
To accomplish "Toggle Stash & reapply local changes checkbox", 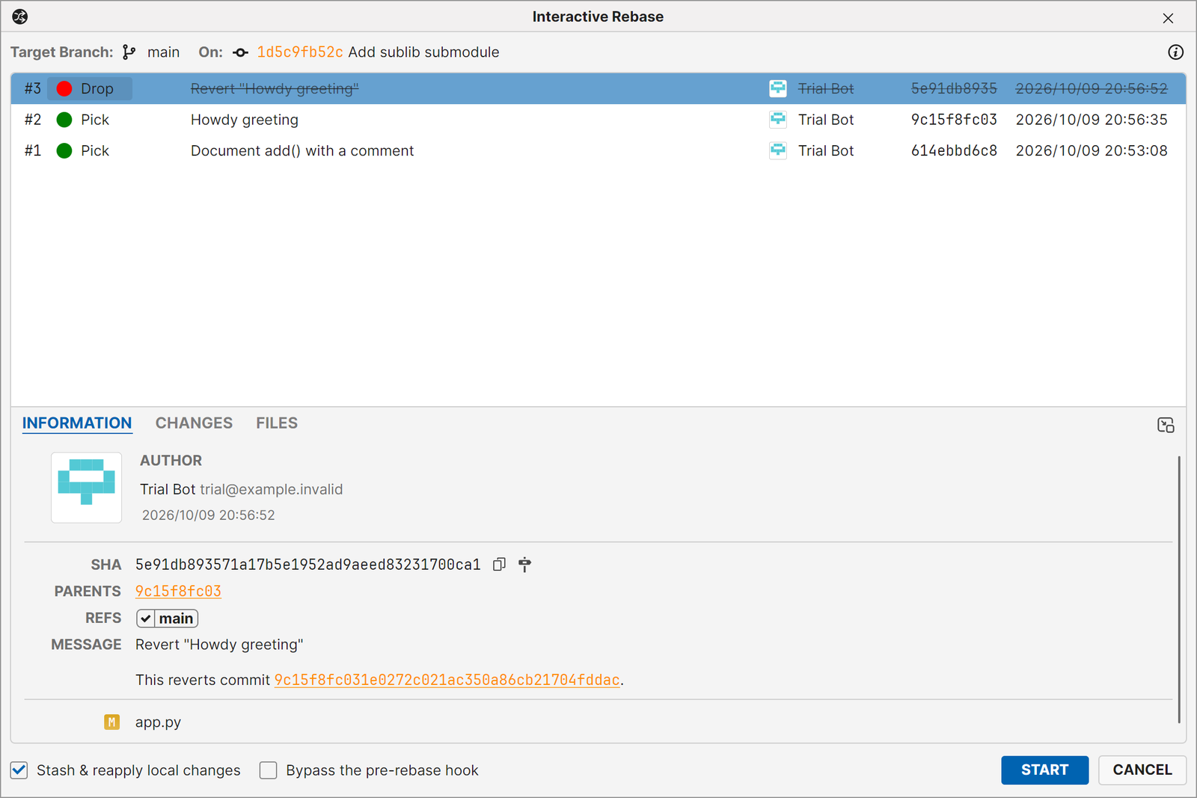I will (19, 770).
